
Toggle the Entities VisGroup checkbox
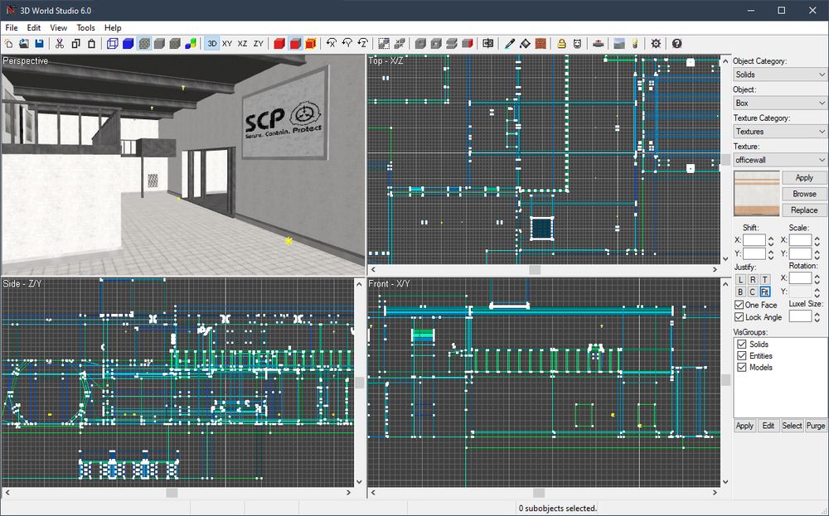point(742,355)
